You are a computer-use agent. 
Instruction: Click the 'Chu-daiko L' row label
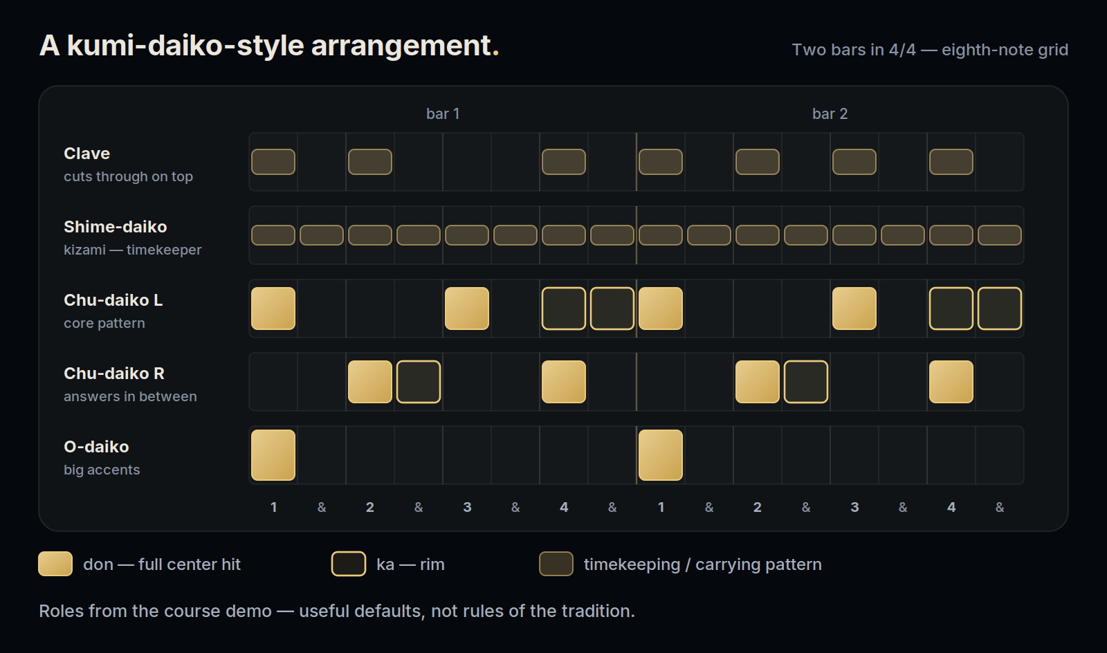pos(113,300)
